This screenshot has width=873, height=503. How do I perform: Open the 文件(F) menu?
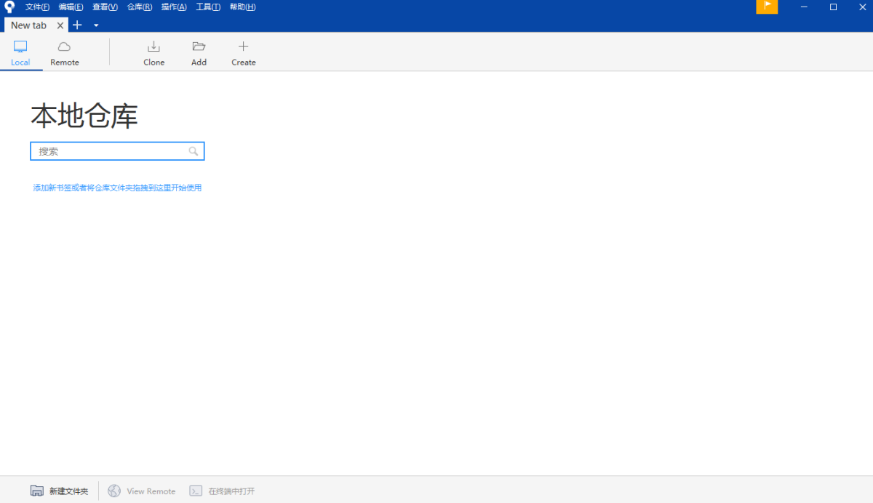pyautogui.click(x=36, y=7)
